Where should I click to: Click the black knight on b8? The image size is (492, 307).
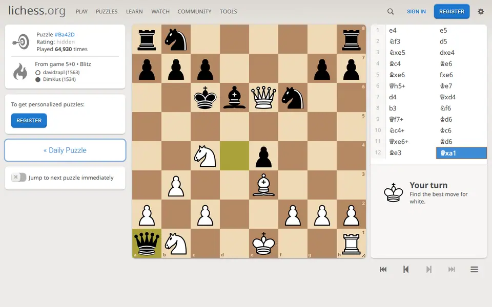click(x=176, y=39)
